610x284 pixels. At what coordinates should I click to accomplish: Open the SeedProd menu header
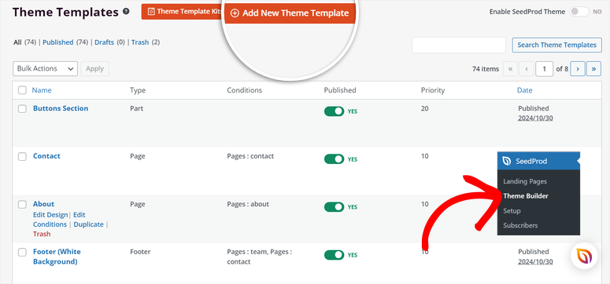[538, 161]
